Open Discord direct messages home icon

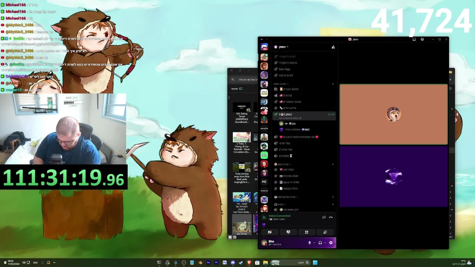tap(264, 47)
